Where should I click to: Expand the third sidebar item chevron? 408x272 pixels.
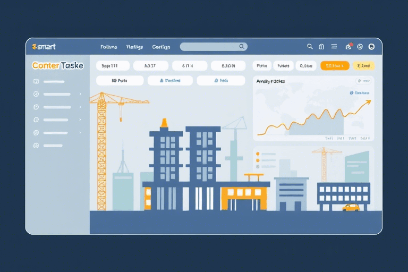[x=80, y=107]
